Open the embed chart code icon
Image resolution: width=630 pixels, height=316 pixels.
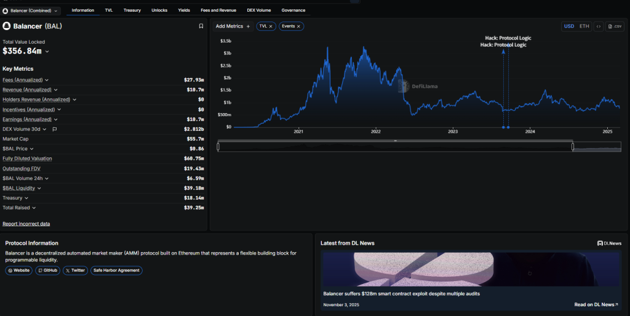[598, 26]
